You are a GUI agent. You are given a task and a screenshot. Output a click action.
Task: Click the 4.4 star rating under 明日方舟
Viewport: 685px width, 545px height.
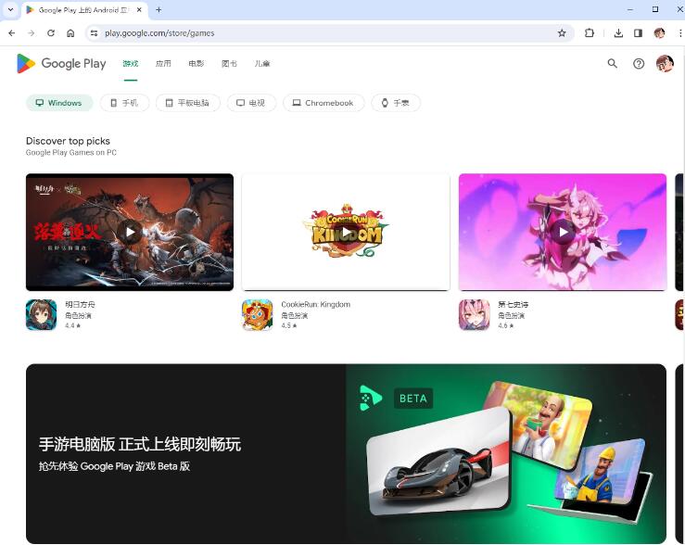pos(73,325)
